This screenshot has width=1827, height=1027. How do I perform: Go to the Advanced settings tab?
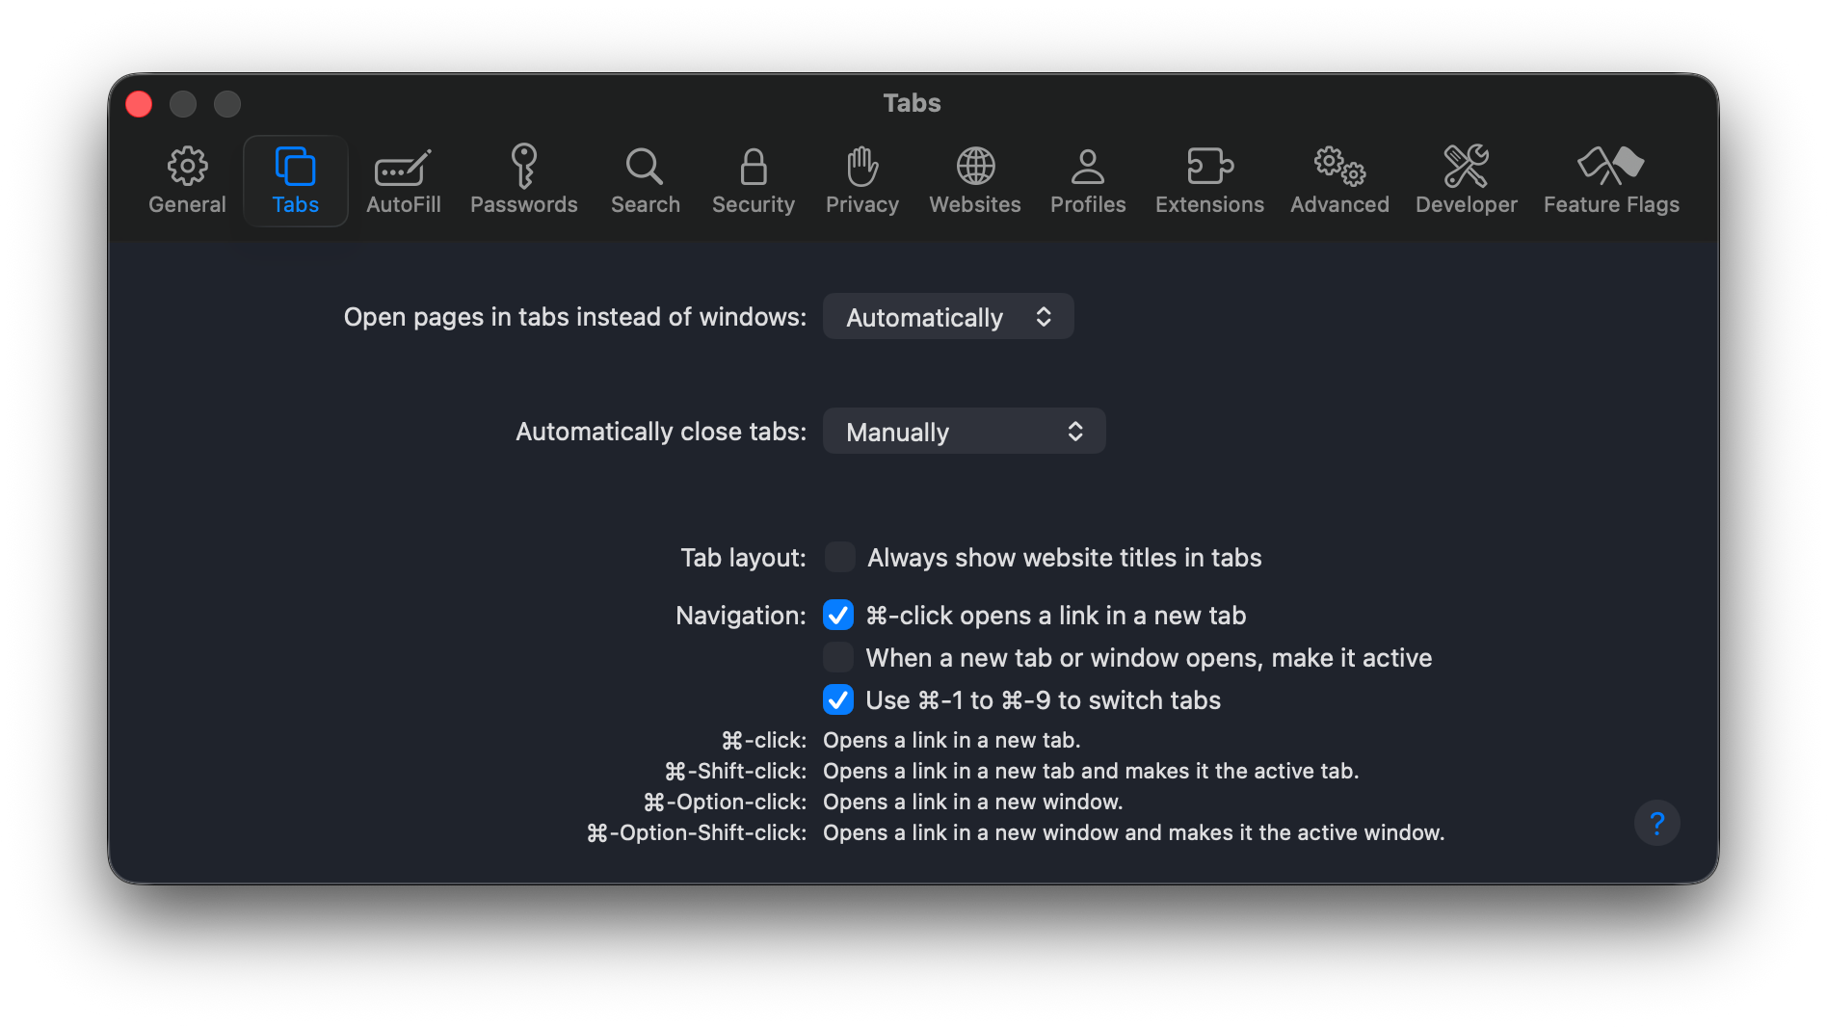[x=1338, y=179]
